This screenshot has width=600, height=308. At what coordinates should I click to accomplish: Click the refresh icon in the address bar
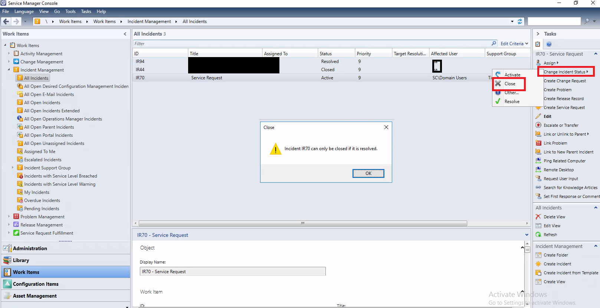point(520,21)
